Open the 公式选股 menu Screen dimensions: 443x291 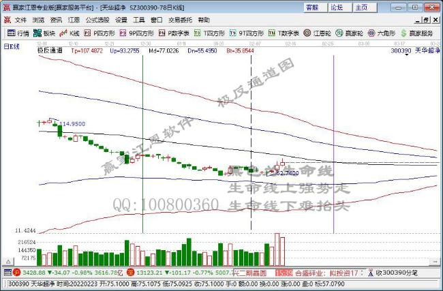point(97,20)
